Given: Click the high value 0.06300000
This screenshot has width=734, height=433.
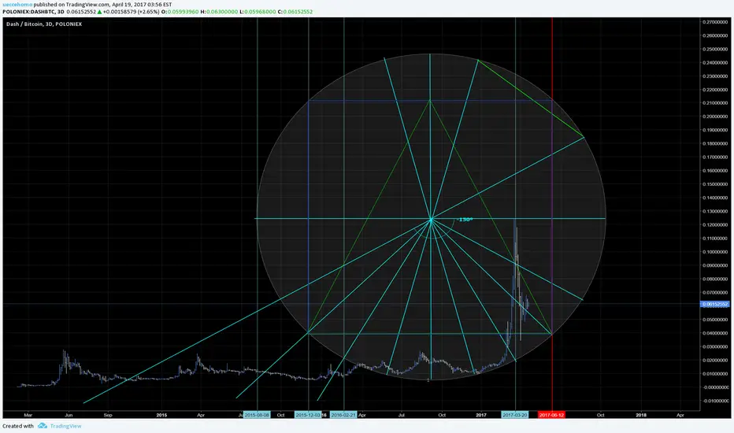Looking at the screenshot, I should click(x=222, y=12).
